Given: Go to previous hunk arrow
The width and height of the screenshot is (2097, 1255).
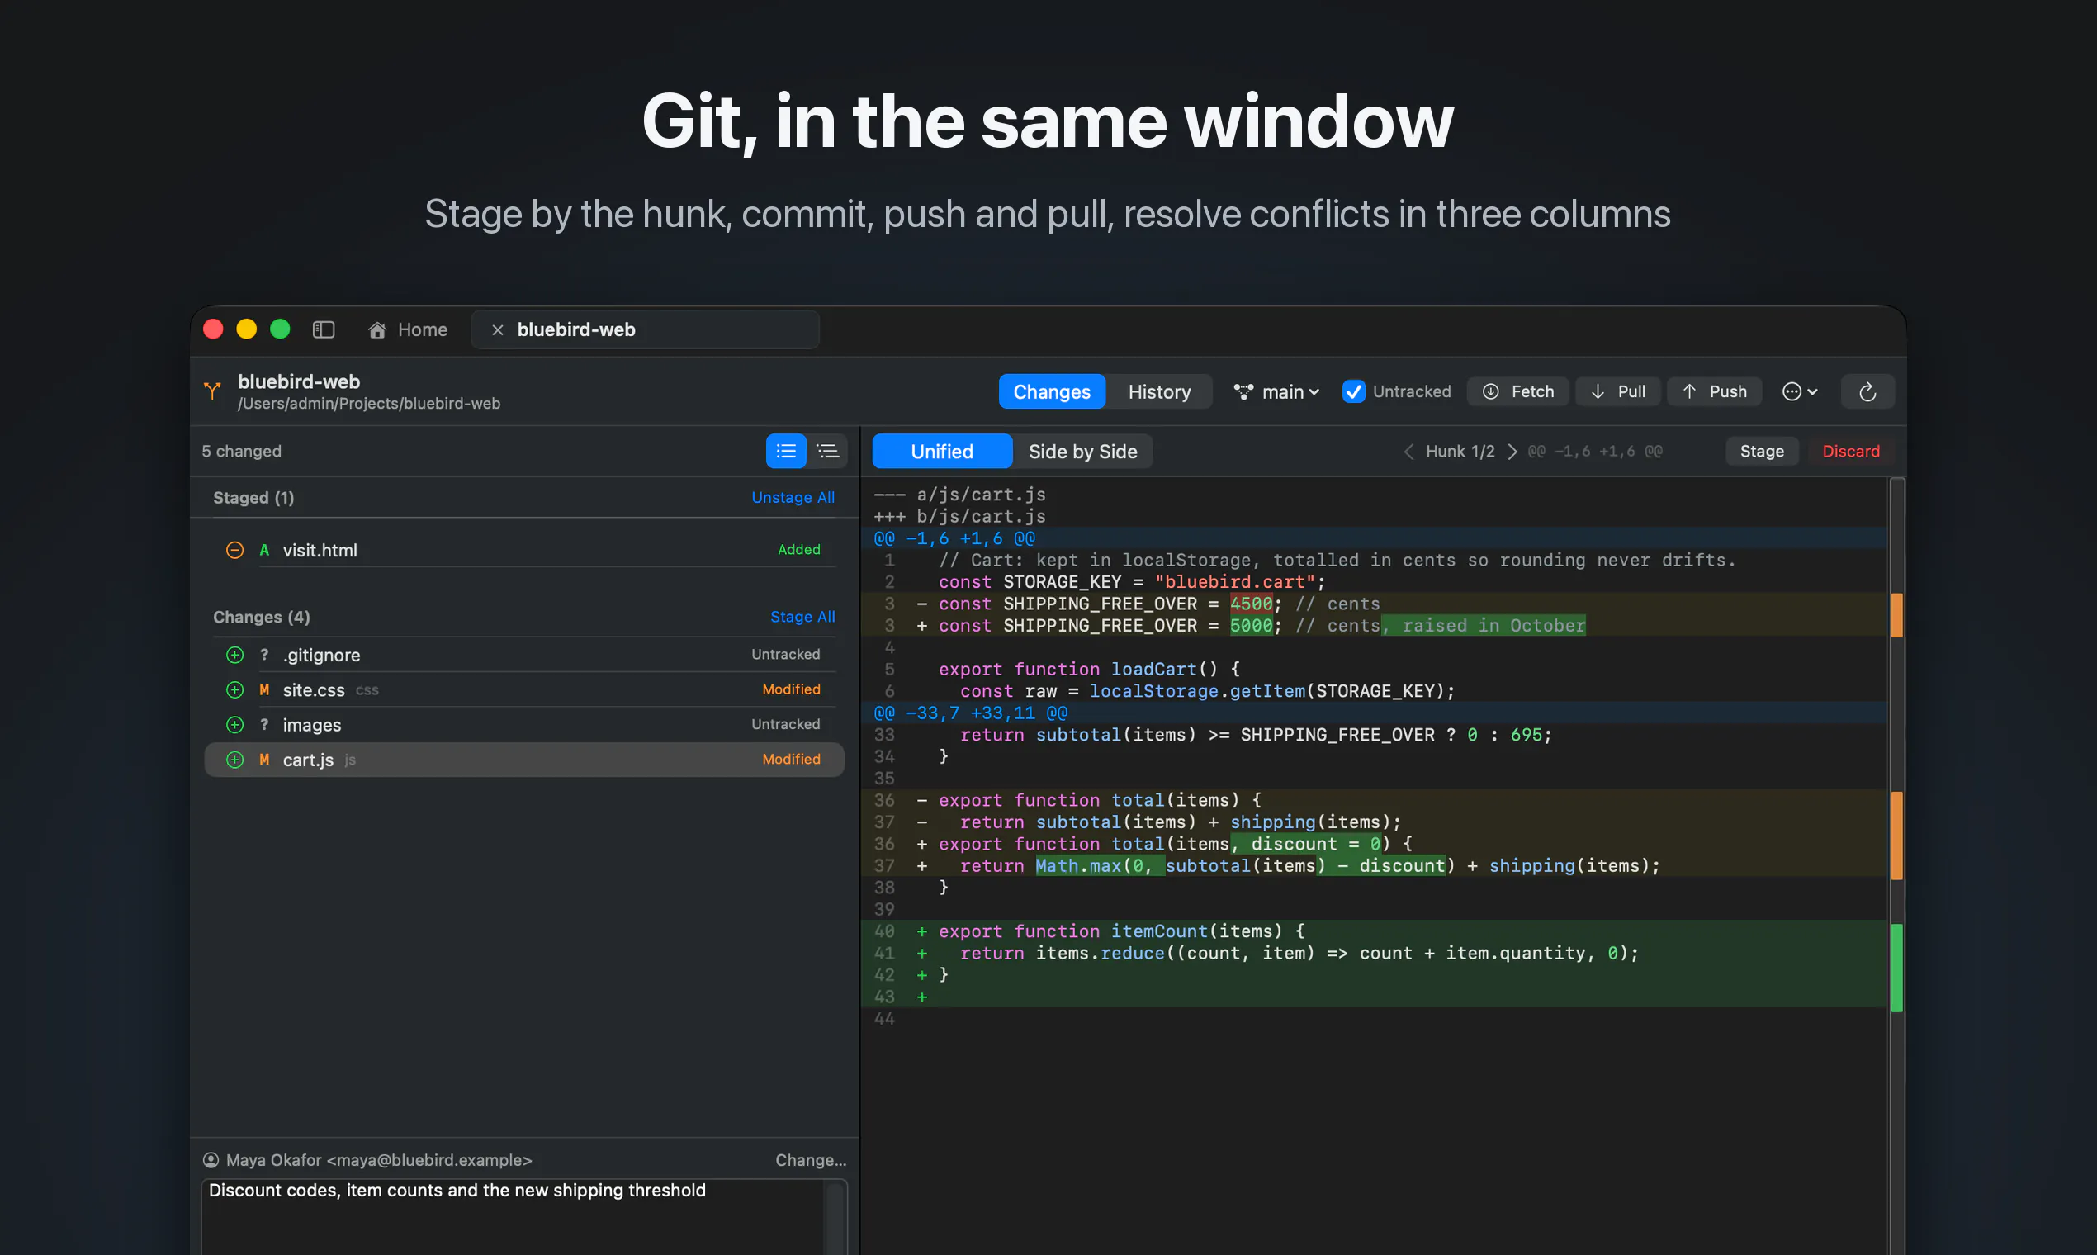Looking at the screenshot, I should [x=1408, y=452].
